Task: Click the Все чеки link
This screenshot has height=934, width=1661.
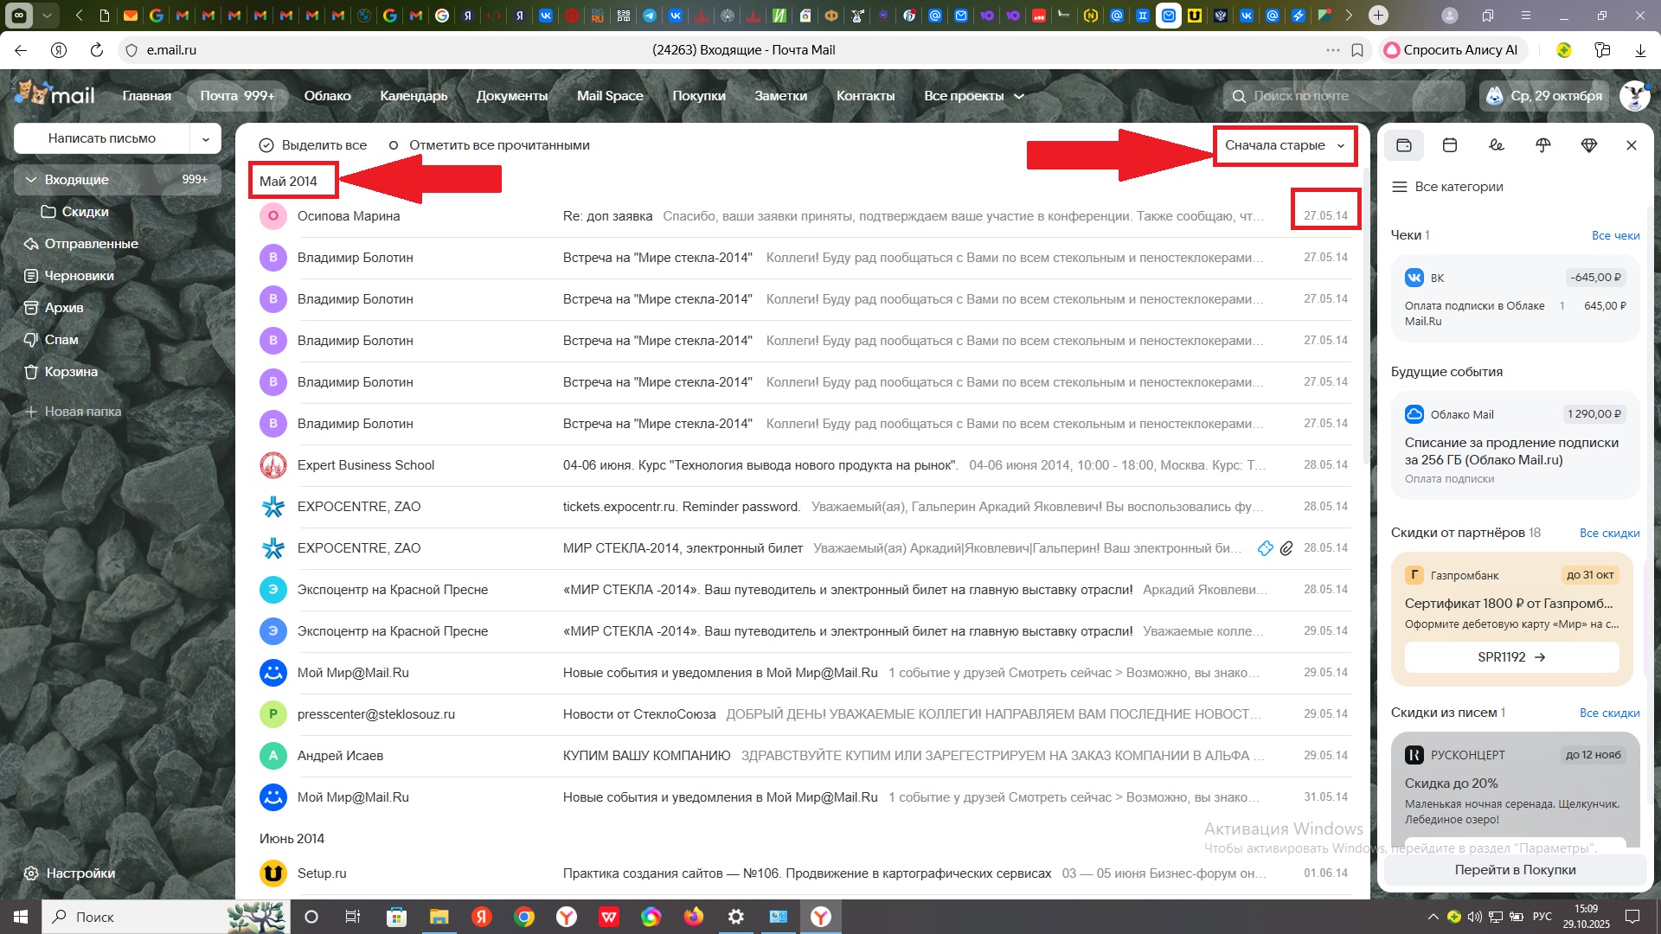Action: tap(1615, 235)
